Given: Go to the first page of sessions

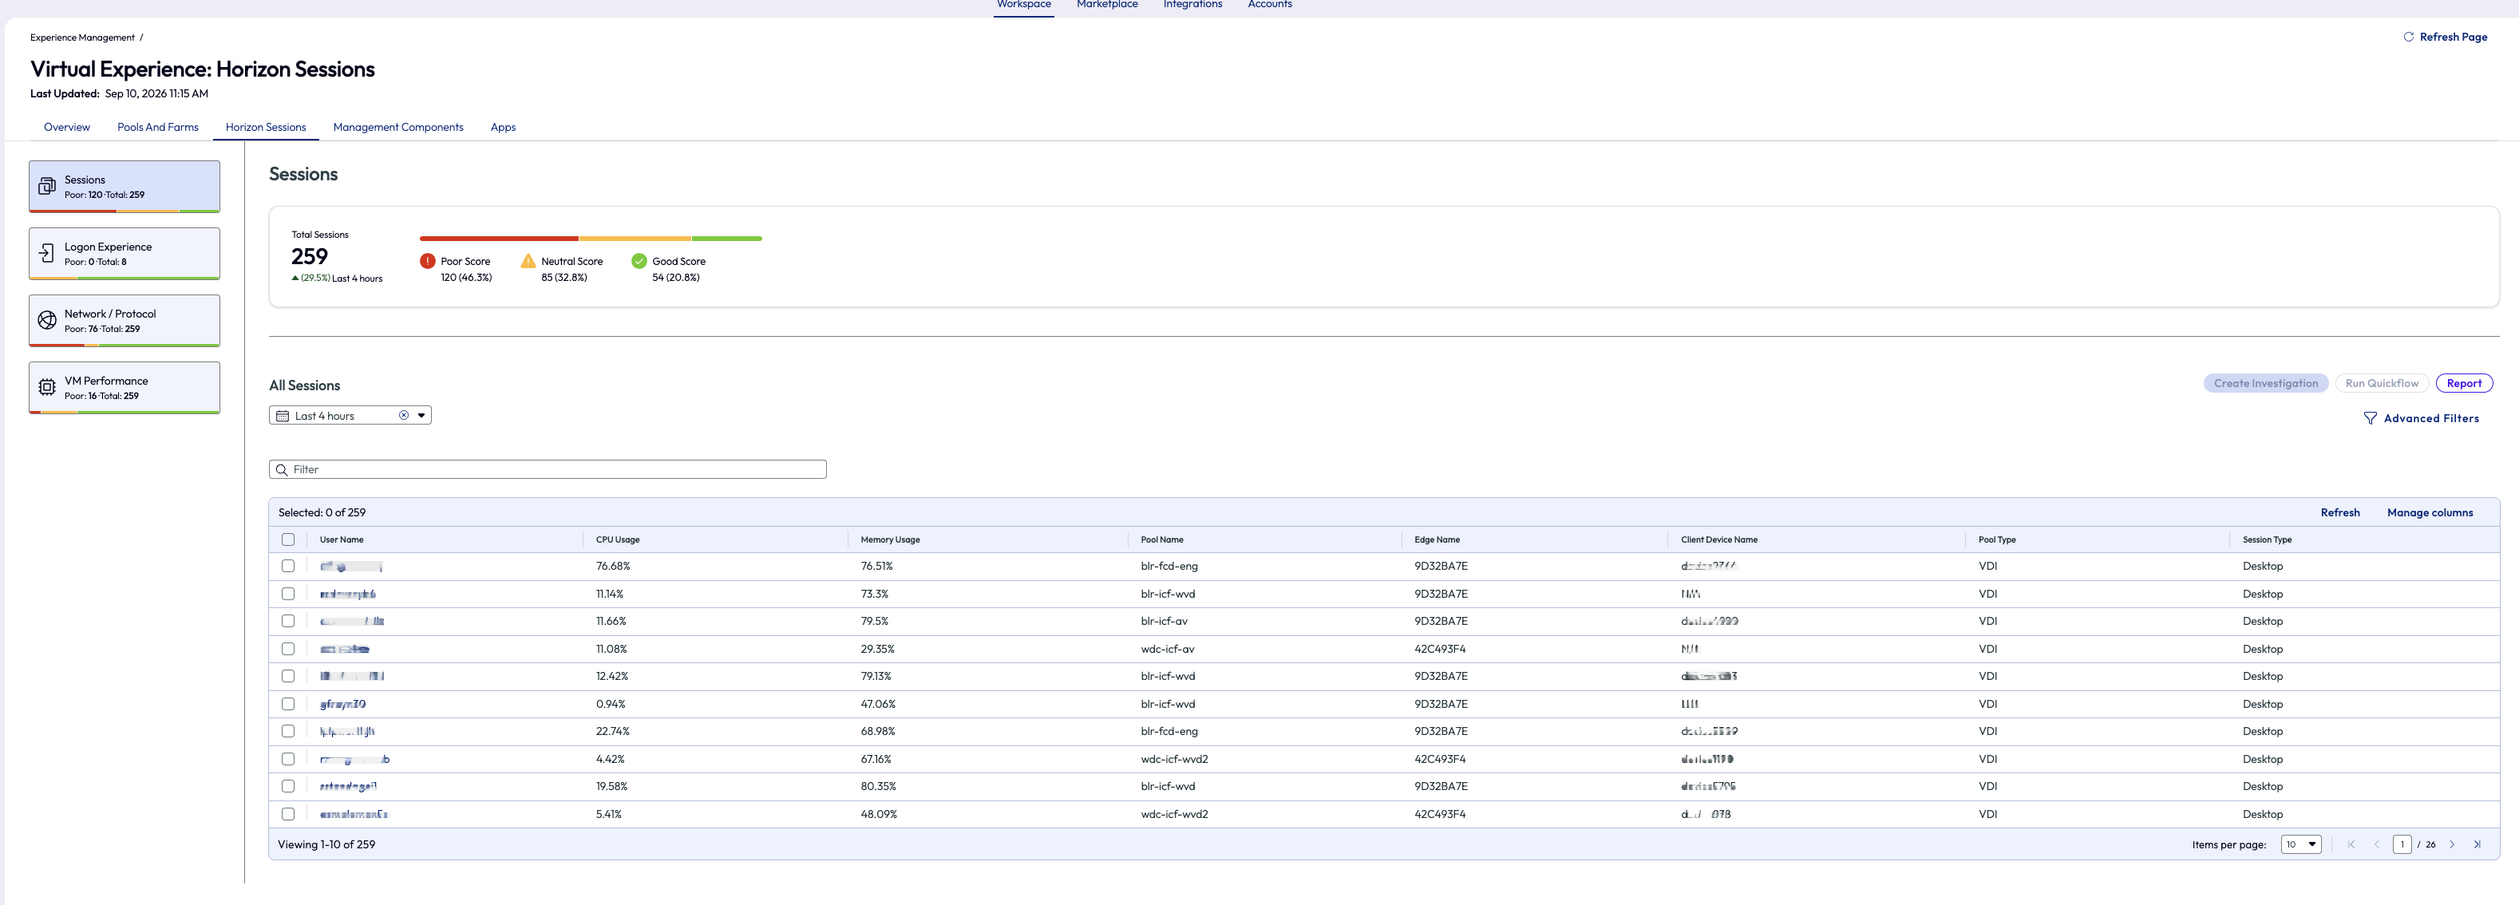Looking at the screenshot, I should 2351,844.
